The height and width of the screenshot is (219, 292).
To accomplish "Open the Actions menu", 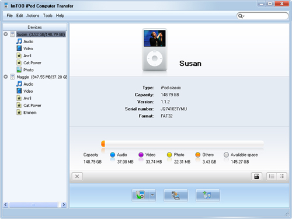I will pyautogui.click(x=33, y=16).
